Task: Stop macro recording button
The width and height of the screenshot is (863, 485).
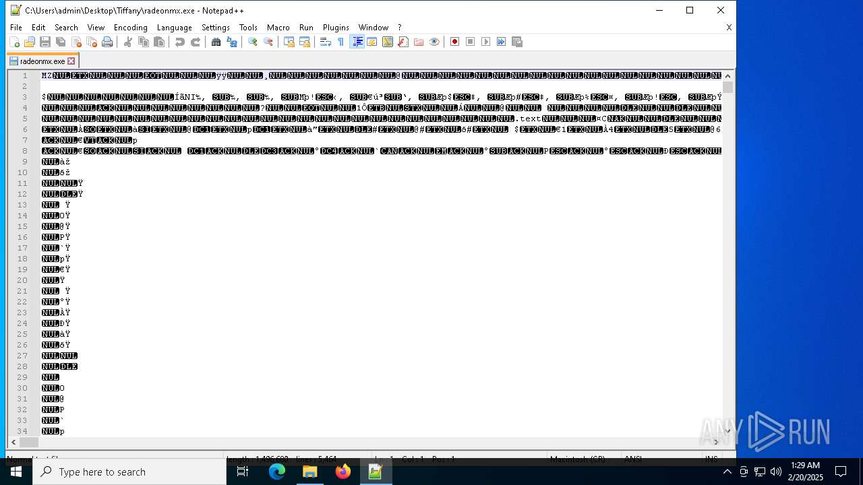Action: pos(471,42)
